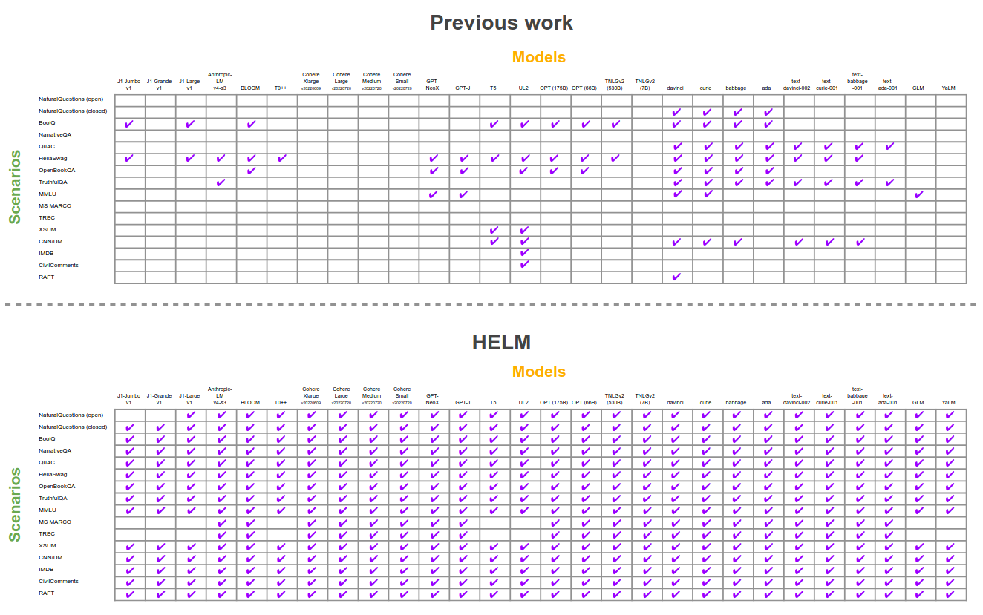The width and height of the screenshot is (983, 615).
Task: Click 'GPT-NeoX' column header in Previous work table
Action: [x=433, y=85]
